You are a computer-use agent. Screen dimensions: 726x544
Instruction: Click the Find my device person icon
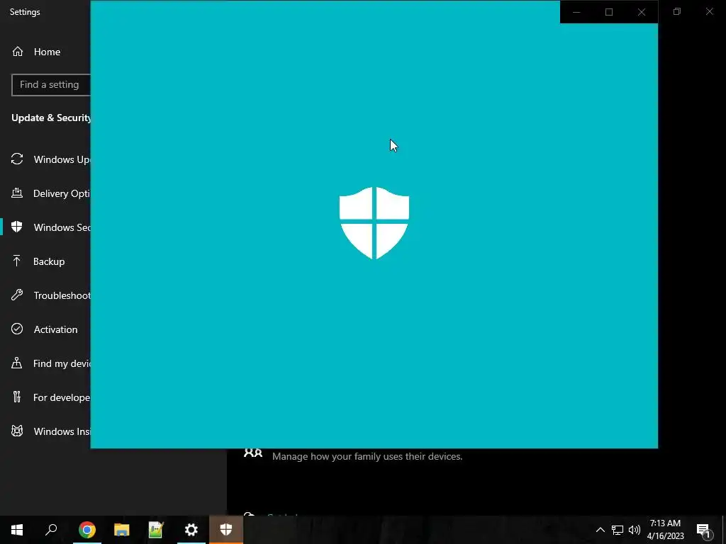(x=17, y=363)
